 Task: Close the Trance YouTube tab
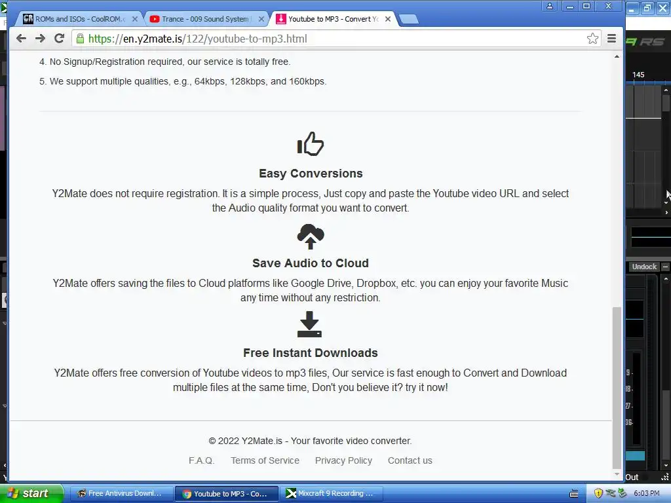coord(261,19)
